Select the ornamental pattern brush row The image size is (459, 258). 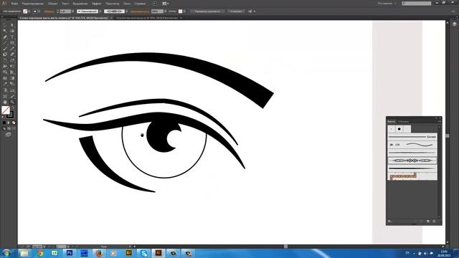coord(412,161)
